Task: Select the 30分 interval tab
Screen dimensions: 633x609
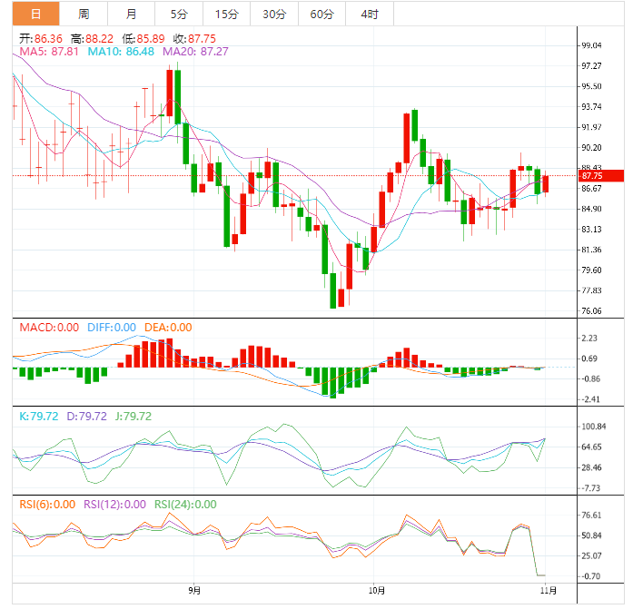Action: 273,14
